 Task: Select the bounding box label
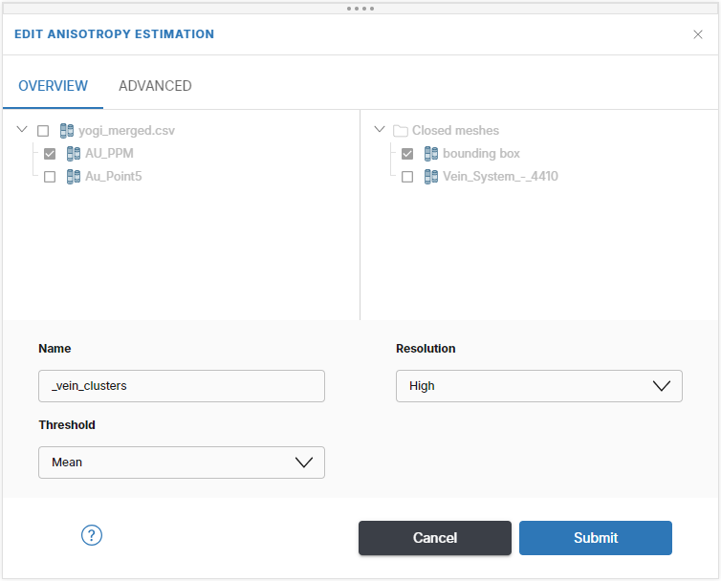pos(481,154)
